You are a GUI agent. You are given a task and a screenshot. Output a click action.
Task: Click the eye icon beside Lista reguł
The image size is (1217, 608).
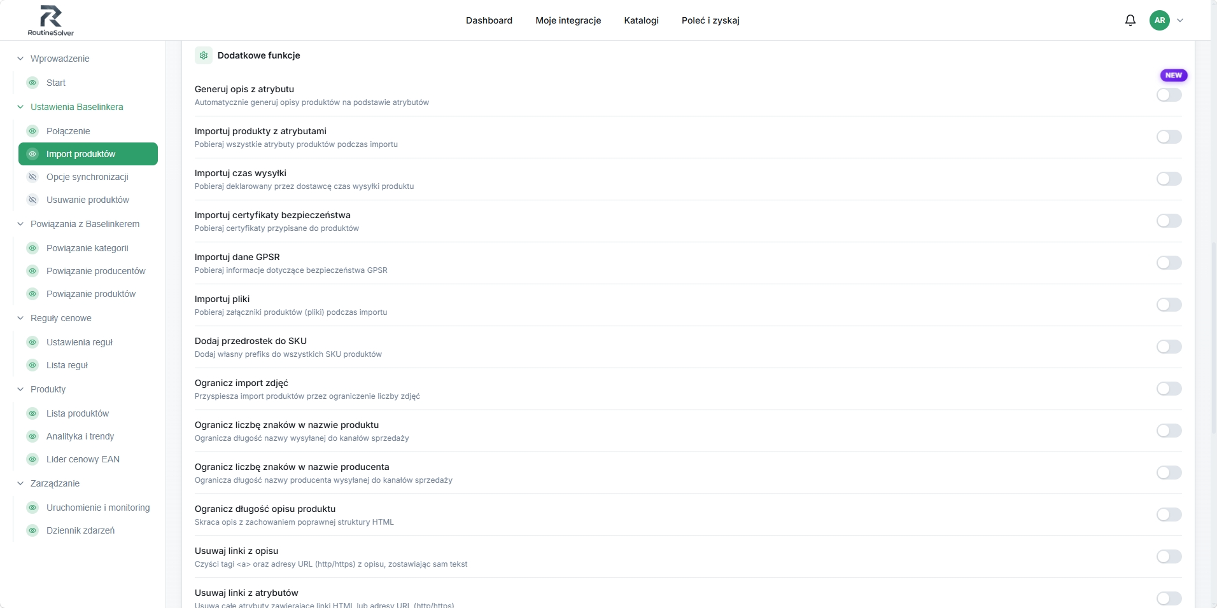coord(32,365)
